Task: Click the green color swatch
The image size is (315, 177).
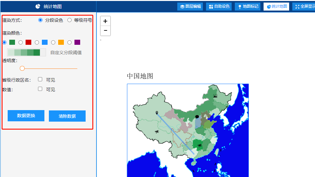Action: click(x=12, y=42)
